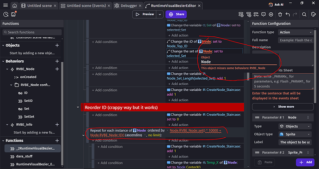Click the plus next to Functions section
Screen dimensions: 319x169
point(57,140)
